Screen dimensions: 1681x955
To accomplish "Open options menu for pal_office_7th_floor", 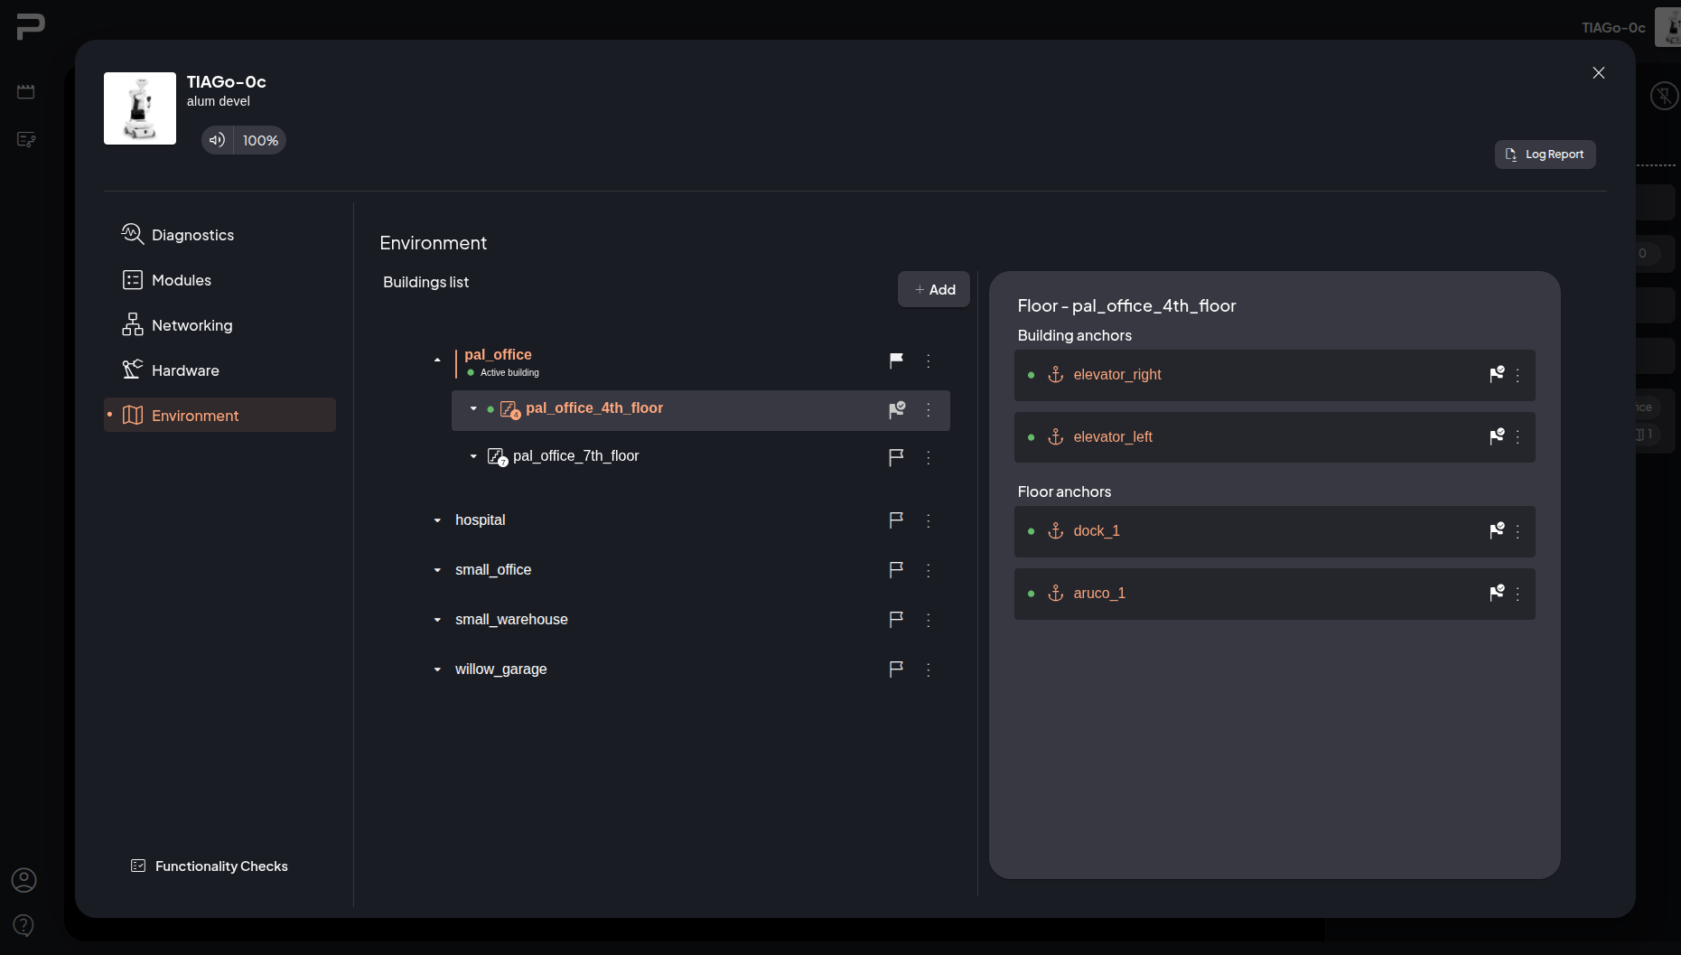I will (x=929, y=457).
